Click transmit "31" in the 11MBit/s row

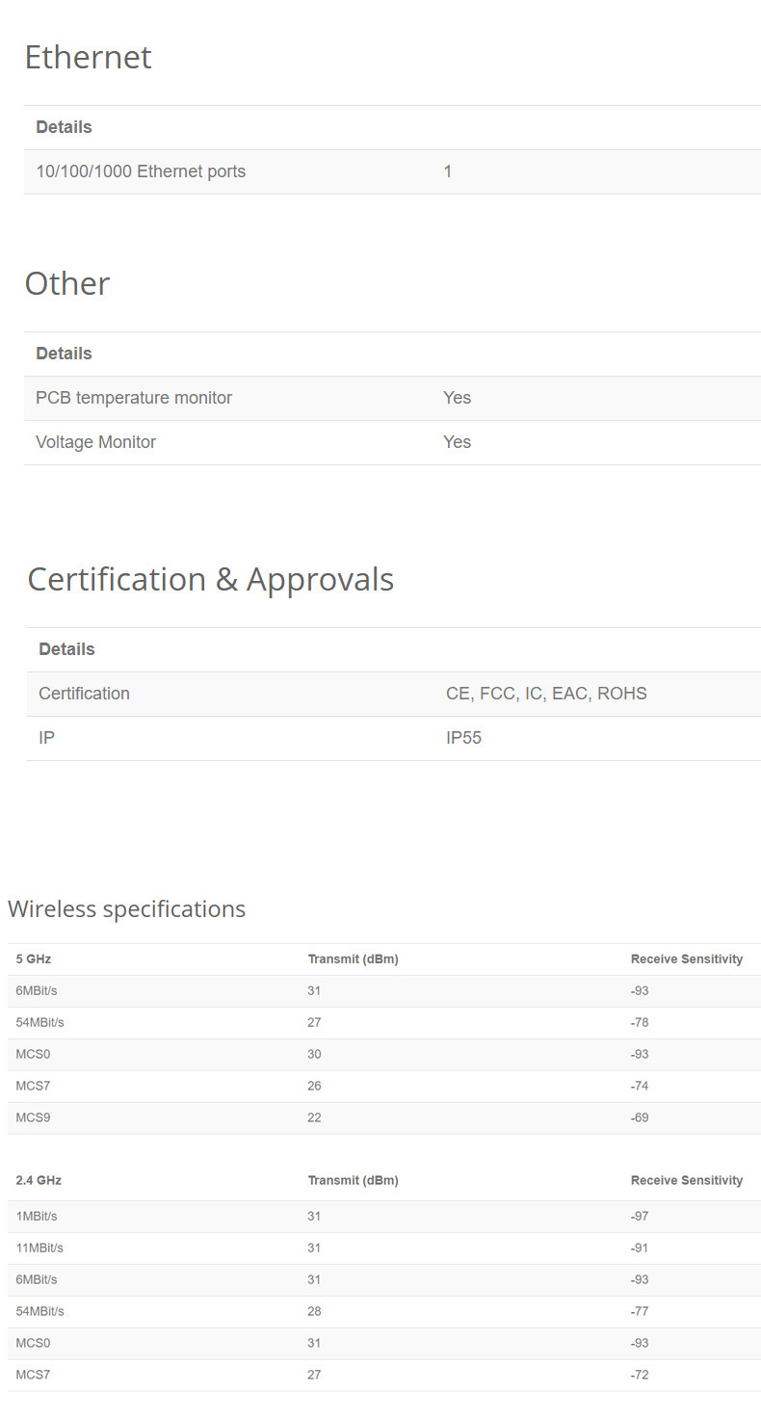click(x=314, y=1248)
